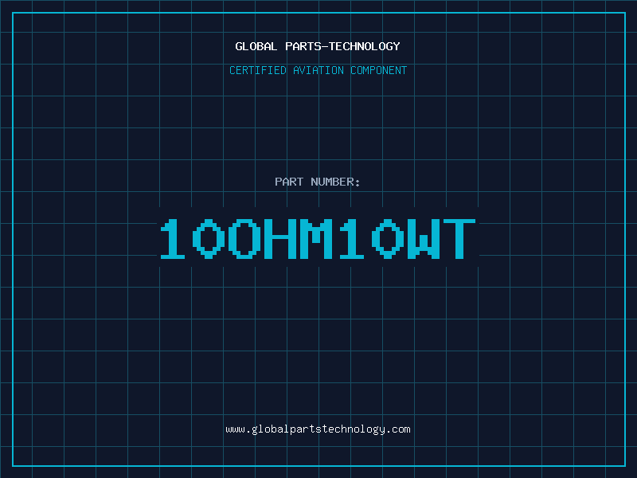Click the word TECHNOLOGY in the header

point(365,46)
